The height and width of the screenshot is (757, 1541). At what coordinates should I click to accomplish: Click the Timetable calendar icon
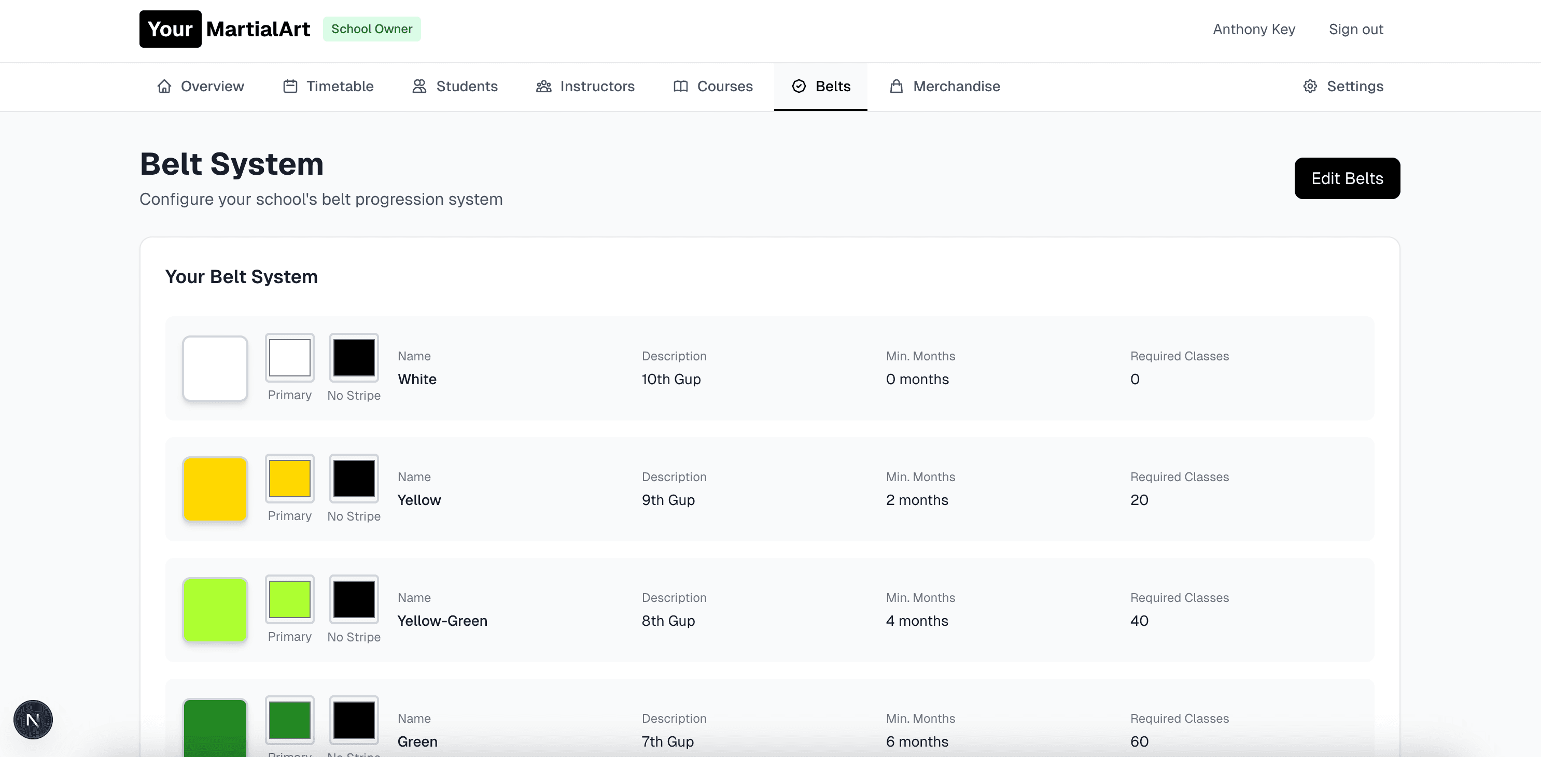pyautogui.click(x=290, y=86)
